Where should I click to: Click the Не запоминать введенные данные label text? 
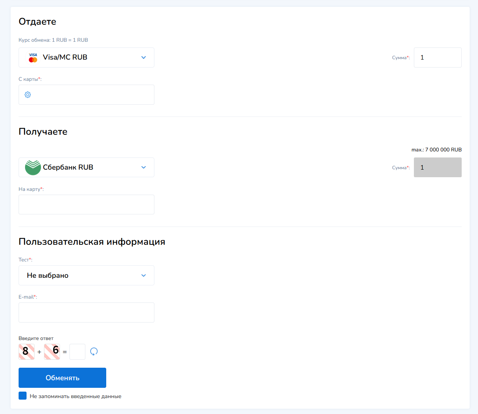point(75,396)
